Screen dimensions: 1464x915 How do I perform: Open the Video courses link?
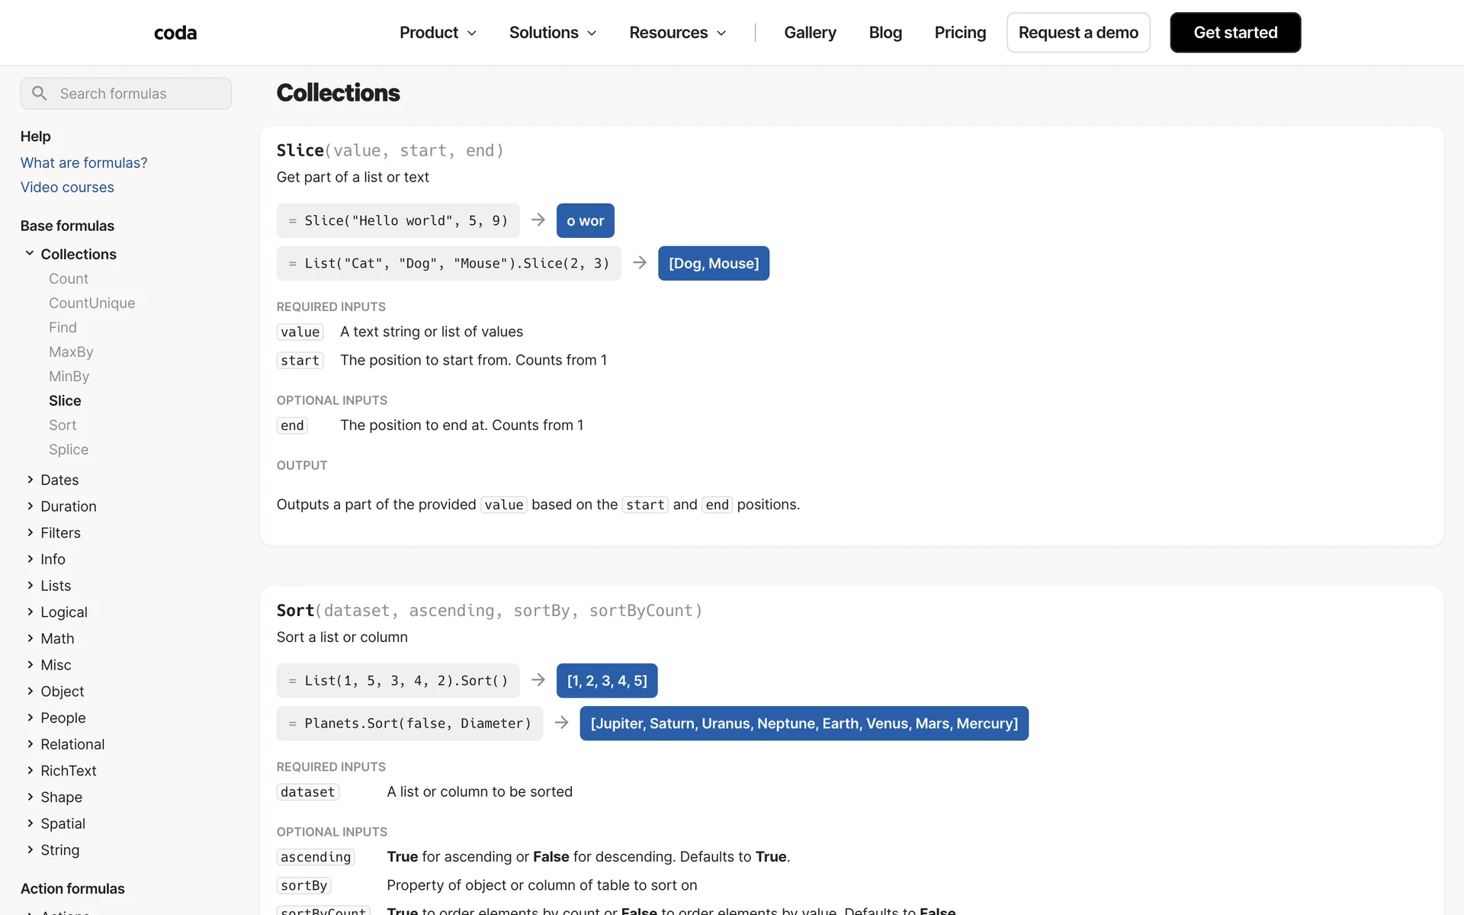coord(67,187)
